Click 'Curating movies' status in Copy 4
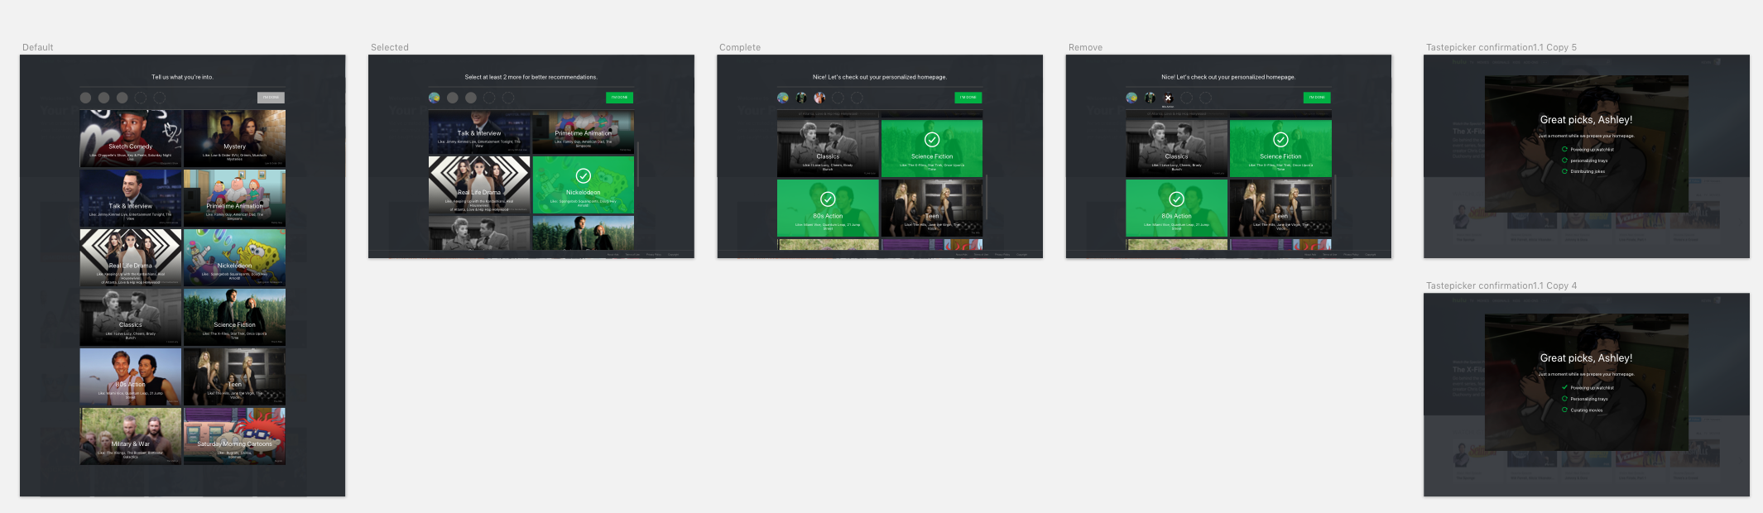The width and height of the screenshot is (1763, 513). tap(1587, 410)
